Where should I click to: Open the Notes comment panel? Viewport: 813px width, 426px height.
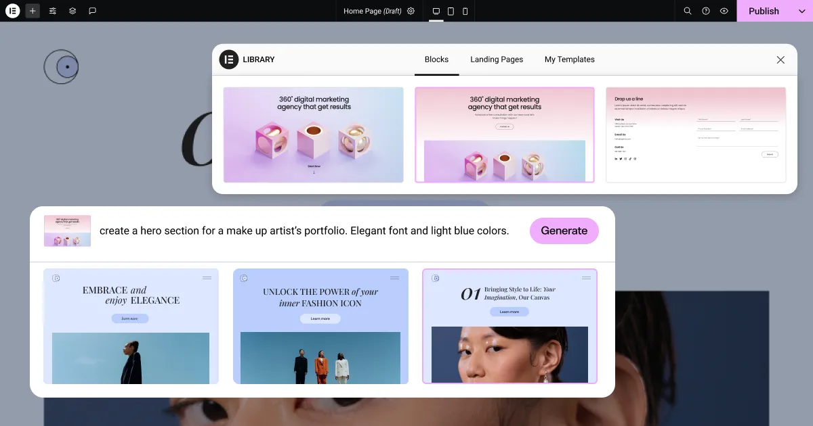tap(91, 11)
